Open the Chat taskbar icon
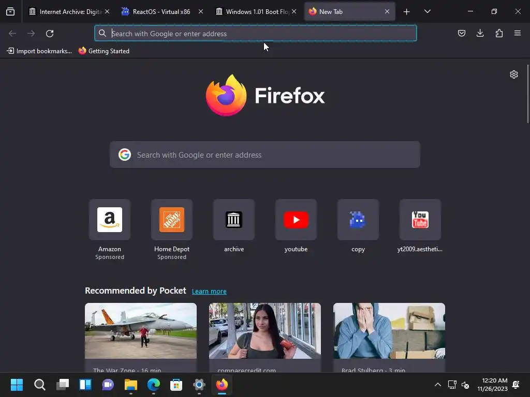530x397 pixels. tap(108, 385)
